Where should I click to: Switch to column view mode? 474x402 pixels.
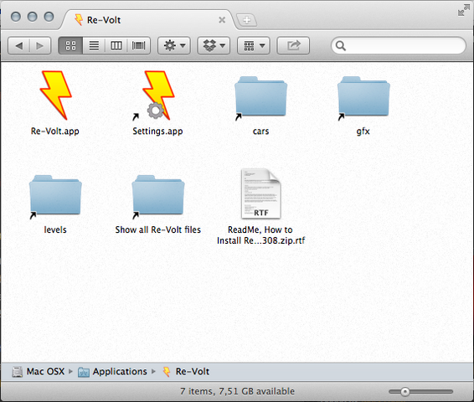116,46
